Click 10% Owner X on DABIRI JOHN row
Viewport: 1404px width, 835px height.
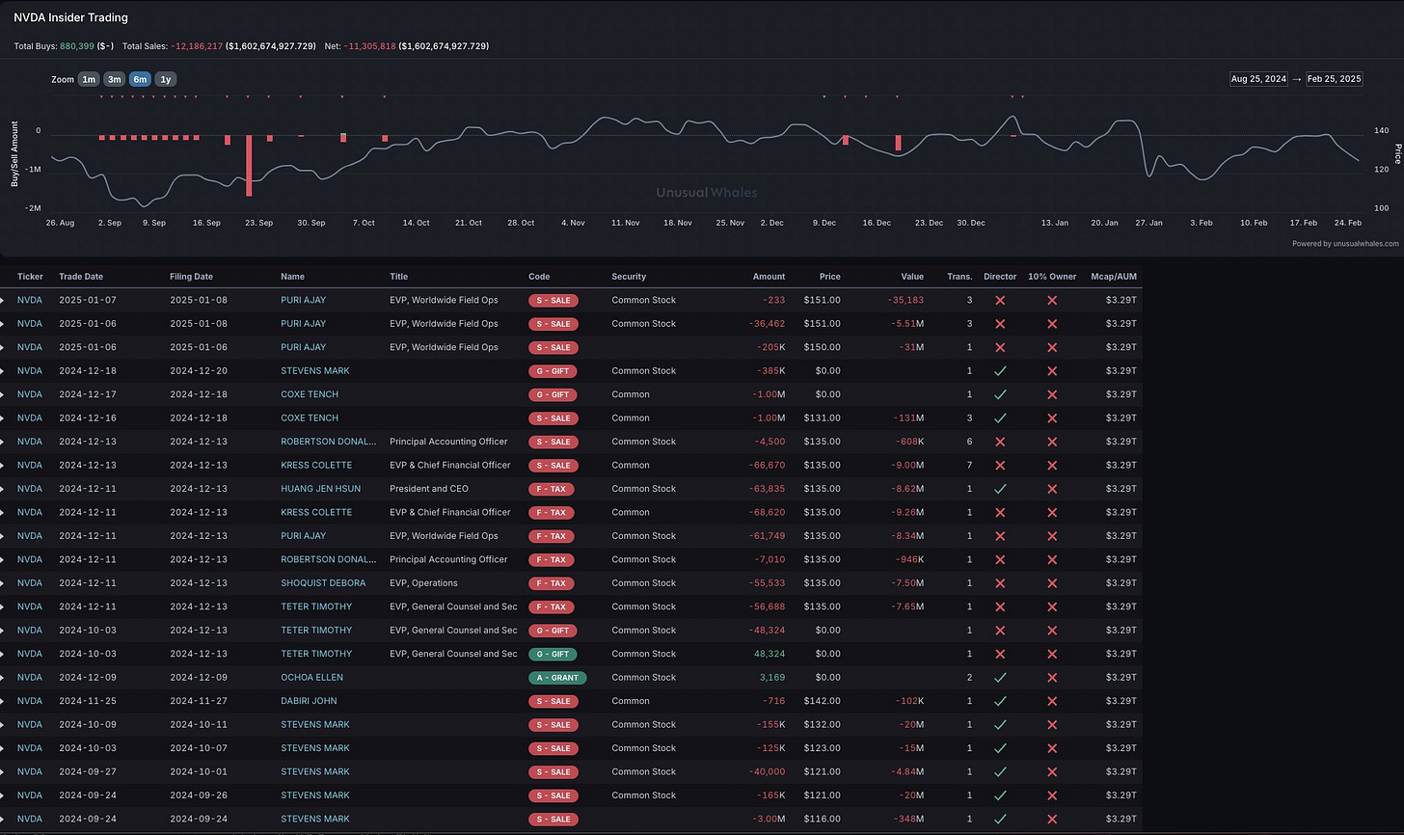coord(1052,701)
